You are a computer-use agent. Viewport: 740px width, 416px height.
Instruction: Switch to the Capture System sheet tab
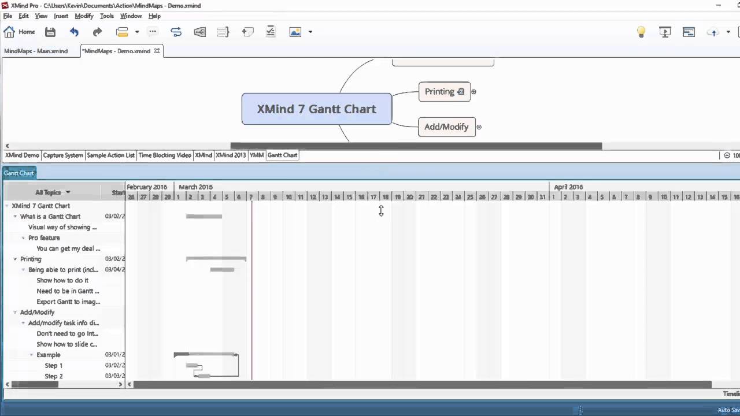[63, 155]
